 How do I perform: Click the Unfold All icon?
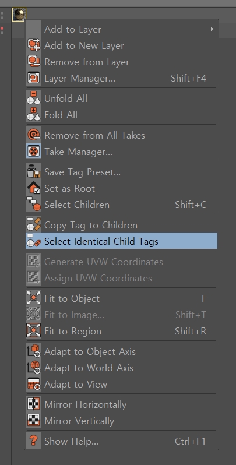pos(33,98)
